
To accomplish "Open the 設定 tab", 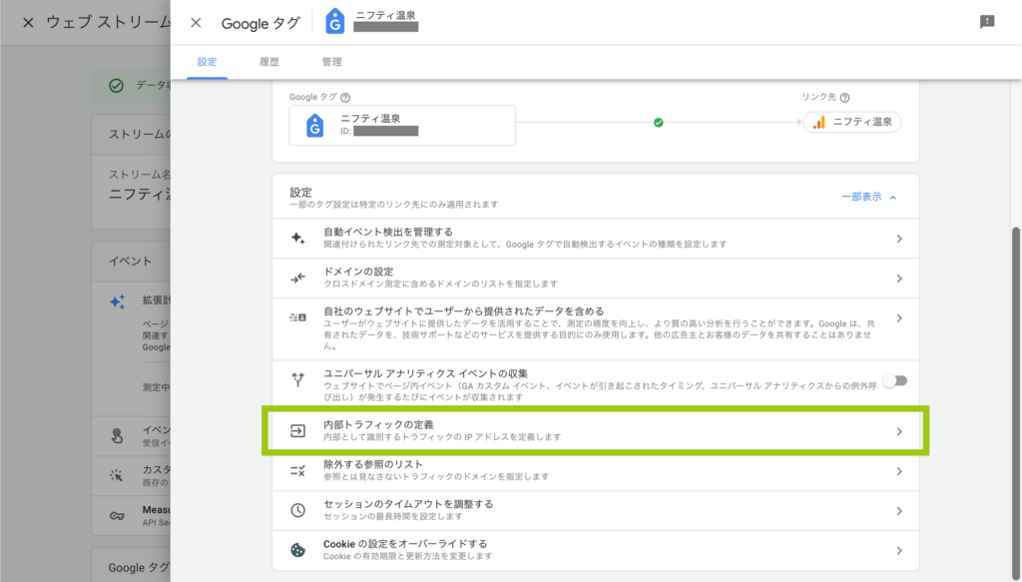I will pyautogui.click(x=208, y=62).
